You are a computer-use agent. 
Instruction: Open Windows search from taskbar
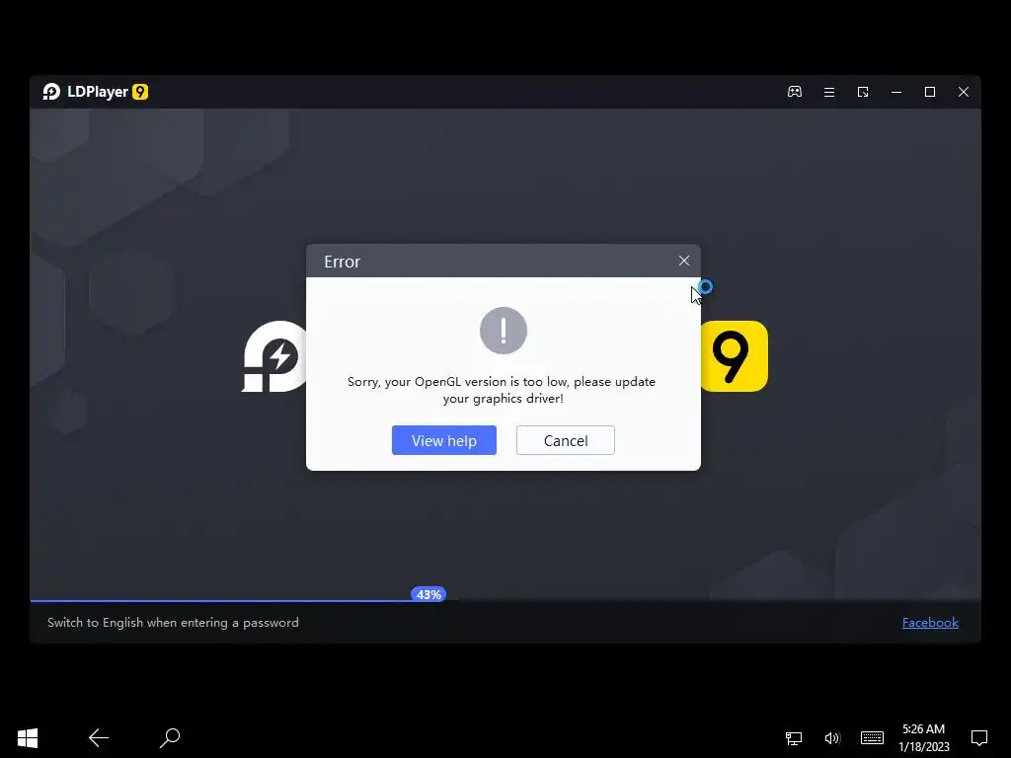(x=170, y=738)
